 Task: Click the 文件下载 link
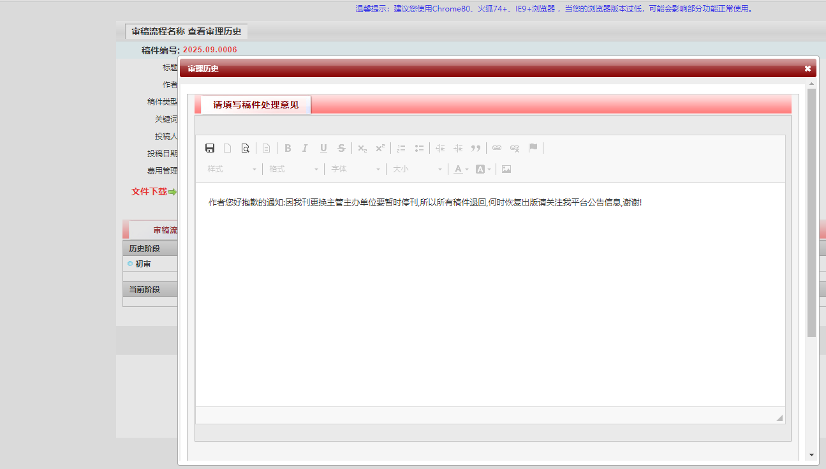149,191
